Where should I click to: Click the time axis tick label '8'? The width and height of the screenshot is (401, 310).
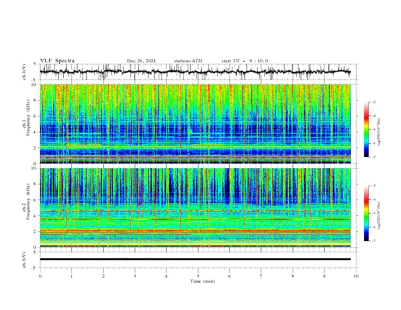tap(293, 276)
